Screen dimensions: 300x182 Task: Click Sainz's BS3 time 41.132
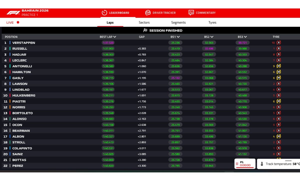242,154
